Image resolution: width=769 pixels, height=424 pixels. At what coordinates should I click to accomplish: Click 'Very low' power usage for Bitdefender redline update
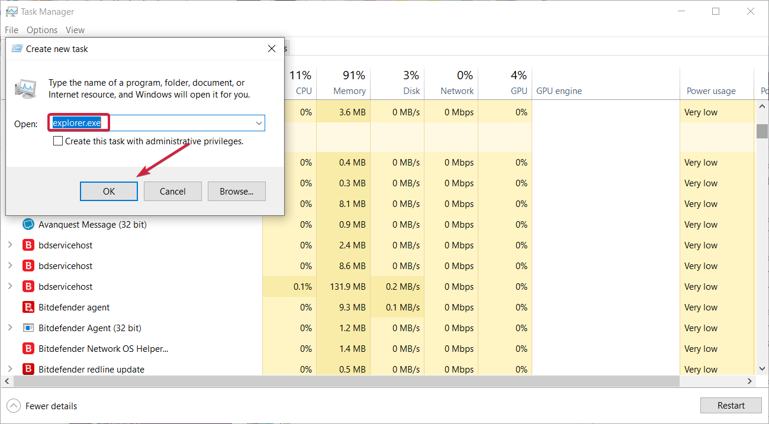tap(701, 370)
